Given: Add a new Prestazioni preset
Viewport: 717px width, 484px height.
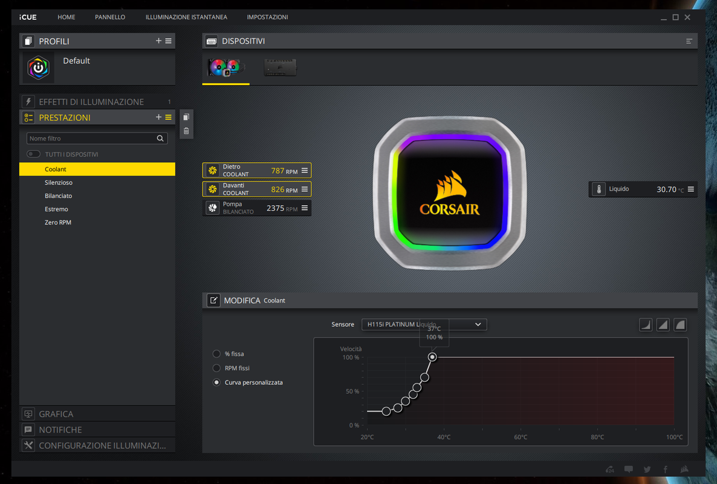Looking at the screenshot, I should point(158,117).
